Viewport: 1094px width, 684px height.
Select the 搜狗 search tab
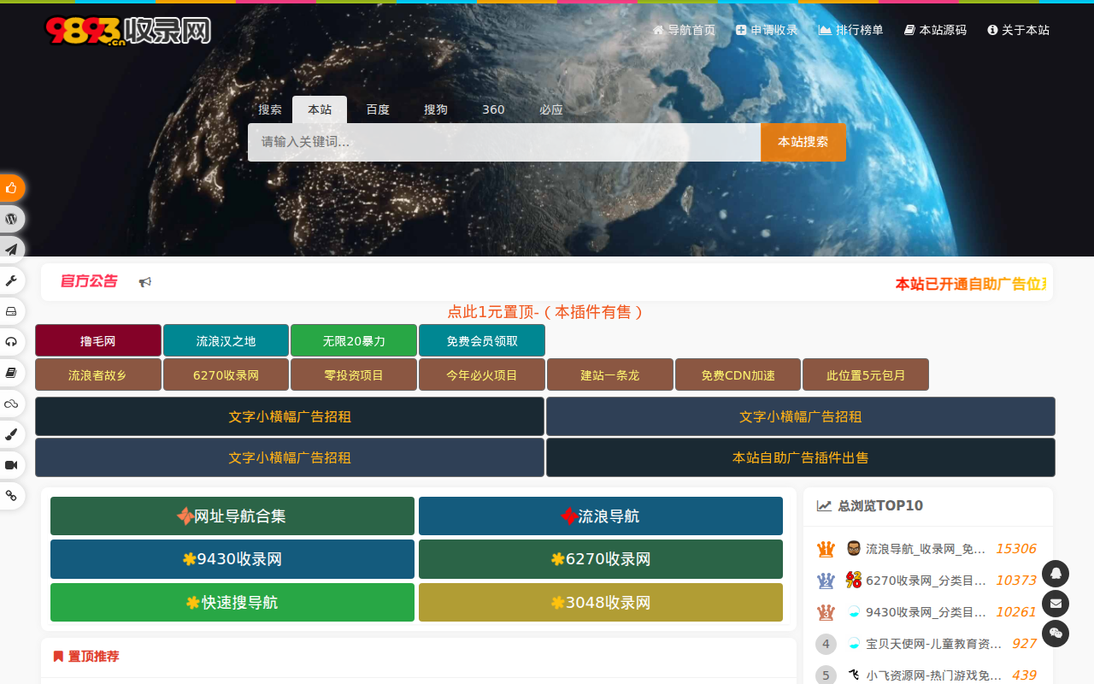coord(436,109)
